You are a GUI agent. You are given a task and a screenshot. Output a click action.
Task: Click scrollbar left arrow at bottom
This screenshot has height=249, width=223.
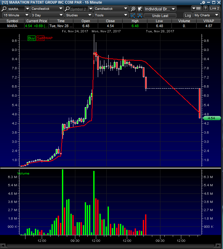point(2,245)
